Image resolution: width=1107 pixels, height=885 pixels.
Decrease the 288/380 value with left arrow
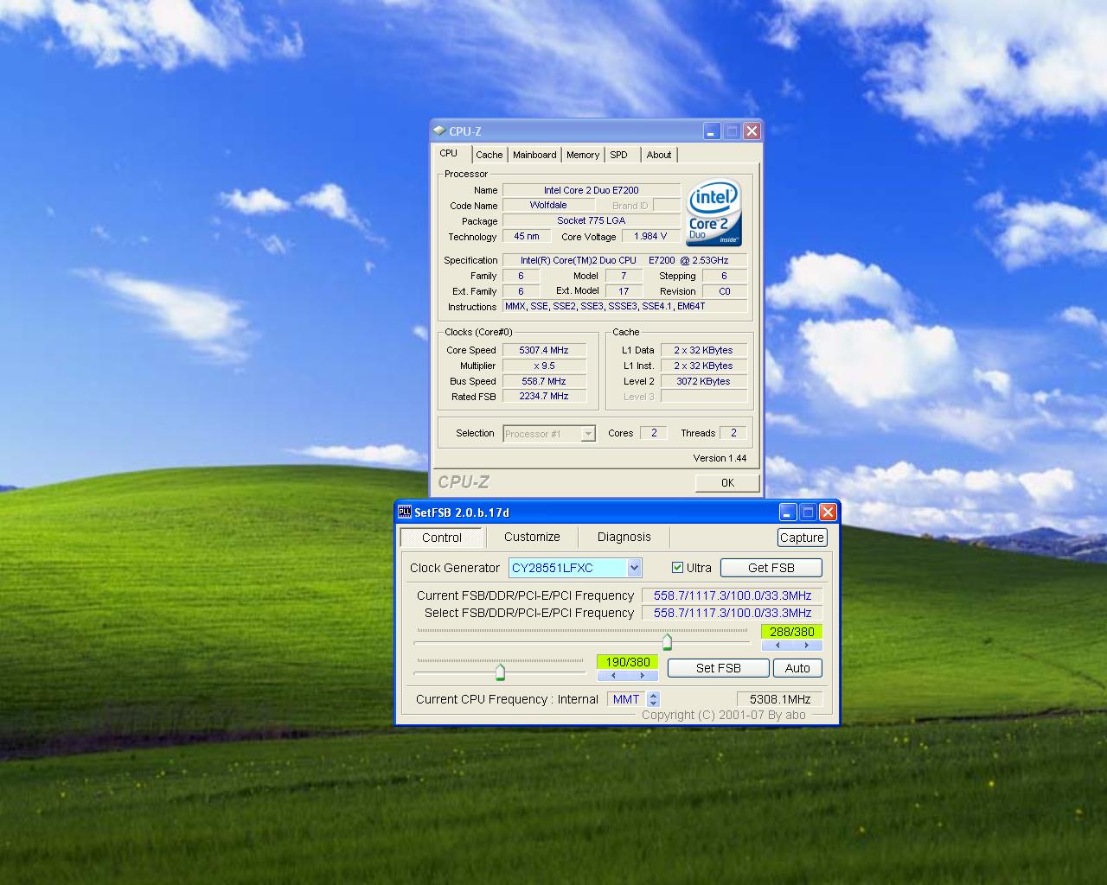coord(777,646)
